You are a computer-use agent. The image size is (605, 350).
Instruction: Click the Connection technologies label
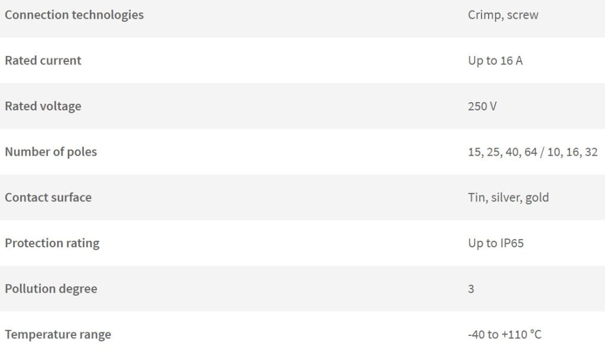[x=74, y=15]
